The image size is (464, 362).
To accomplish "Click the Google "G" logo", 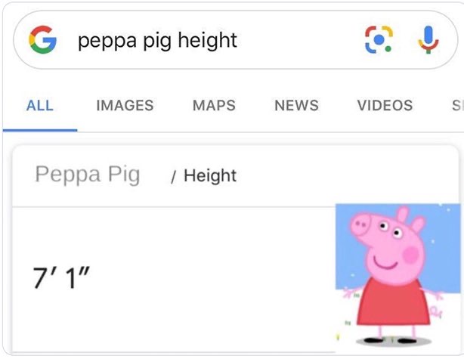I will point(42,39).
